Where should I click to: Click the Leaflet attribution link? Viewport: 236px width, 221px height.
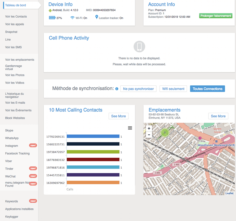(229, 193)
